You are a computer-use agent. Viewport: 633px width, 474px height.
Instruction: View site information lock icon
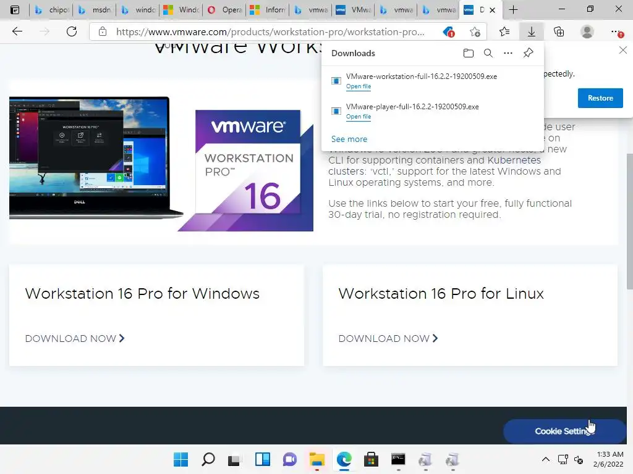pos(103,31)
